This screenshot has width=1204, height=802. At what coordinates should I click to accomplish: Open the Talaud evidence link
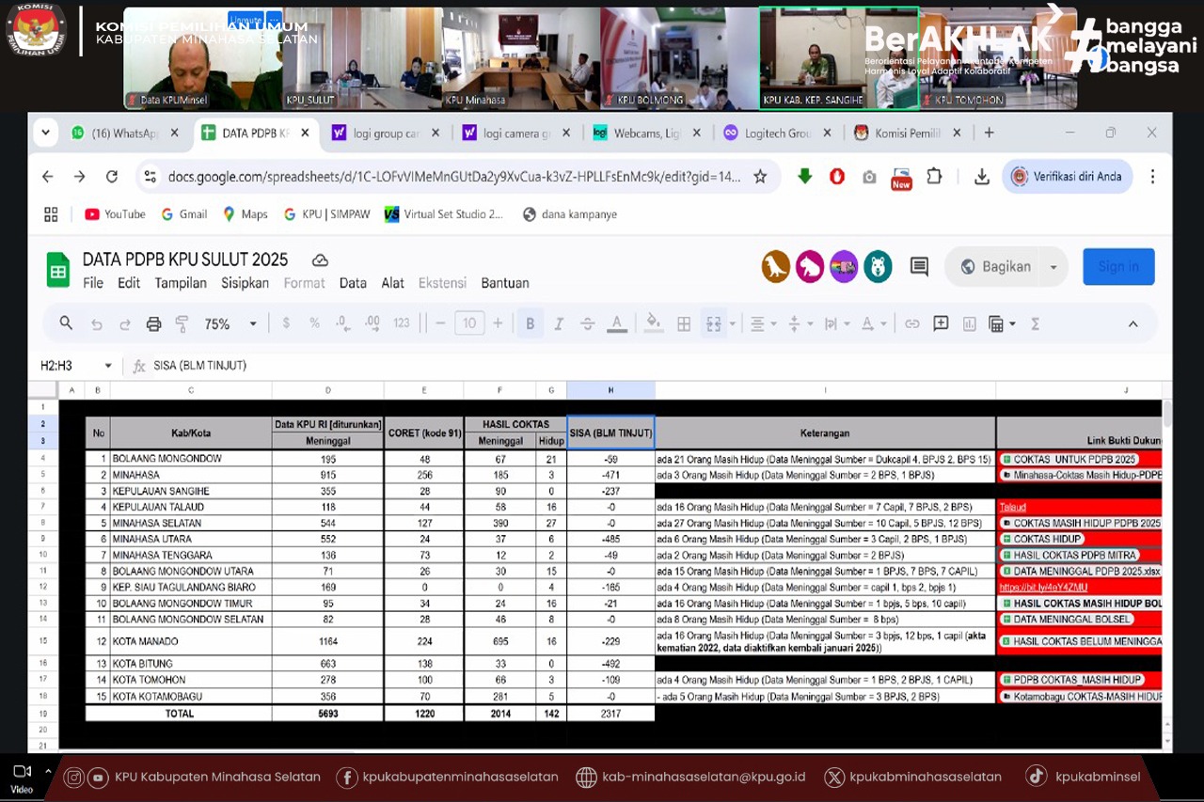1012,507
